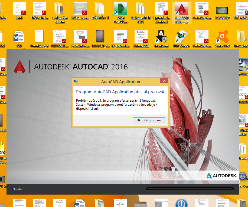Select the NU Word document icon
This screenshot has height=207, width=248.
pyautogui.click(x=19, y=37)
